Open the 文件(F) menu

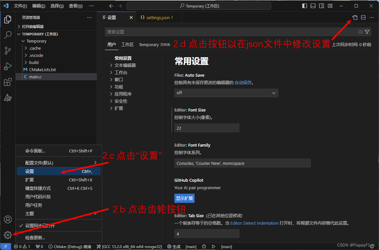coord(20,6)
